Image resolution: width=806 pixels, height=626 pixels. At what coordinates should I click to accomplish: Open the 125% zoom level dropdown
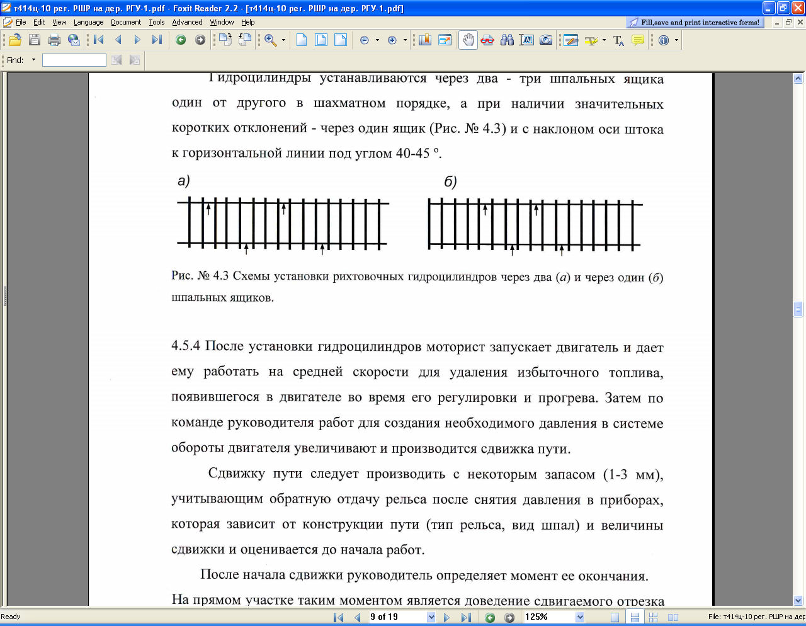[580, 617]
